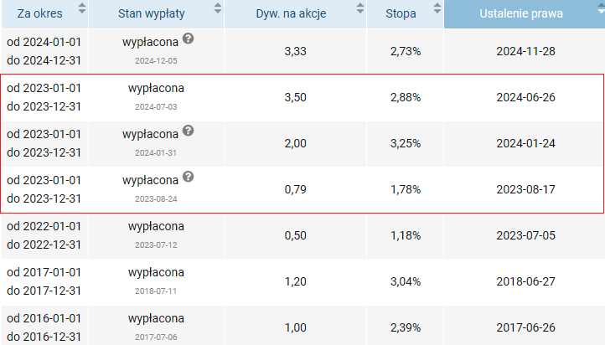Toggle sort arrows in Stan wypłaty column
Image resolution: width=605 pixels, height=345 pixels.
(218, 8)
